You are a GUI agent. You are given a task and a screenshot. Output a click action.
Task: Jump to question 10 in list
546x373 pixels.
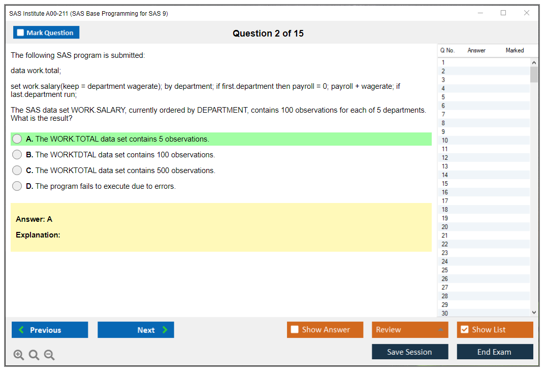[x=445, y=141]
